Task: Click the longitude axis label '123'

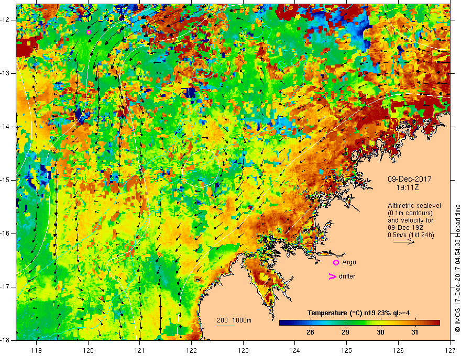Action: click(243, 350)
